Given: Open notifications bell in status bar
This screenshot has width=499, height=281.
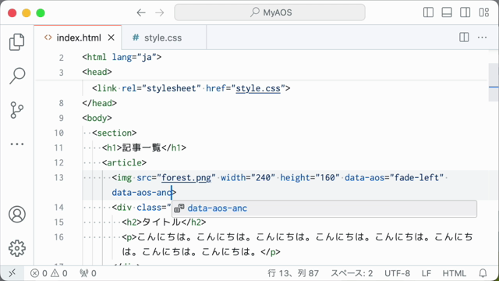Looking at the screenshot, I should tap(483, 273).
